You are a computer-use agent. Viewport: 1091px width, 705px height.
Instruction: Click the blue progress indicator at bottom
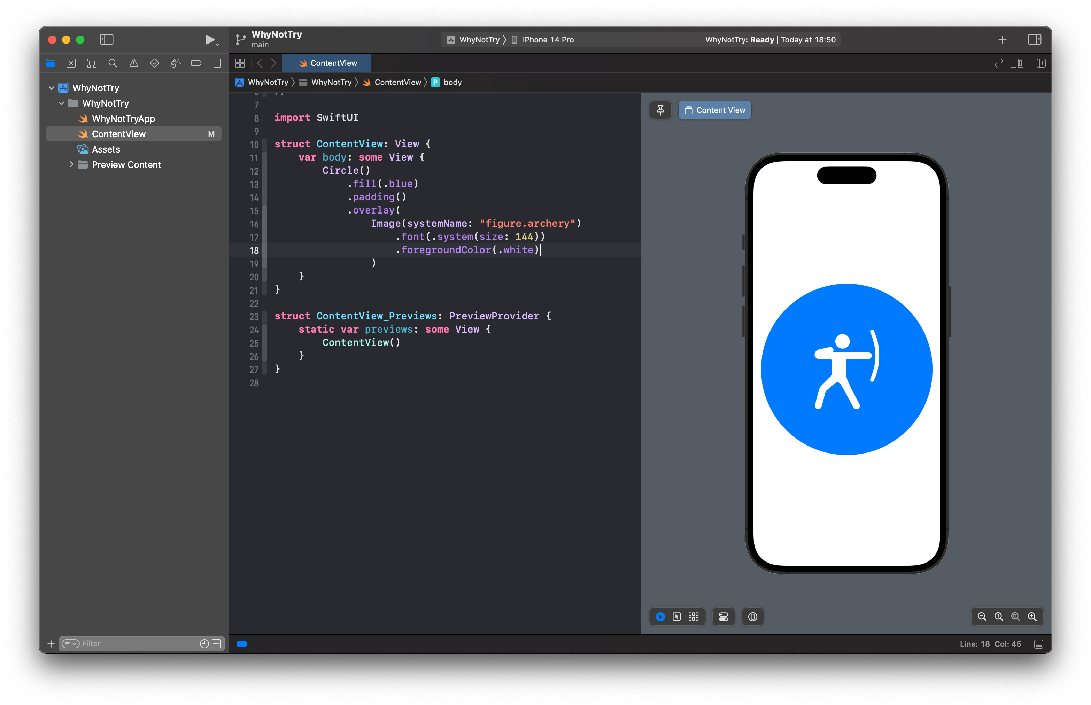[243, 644]
